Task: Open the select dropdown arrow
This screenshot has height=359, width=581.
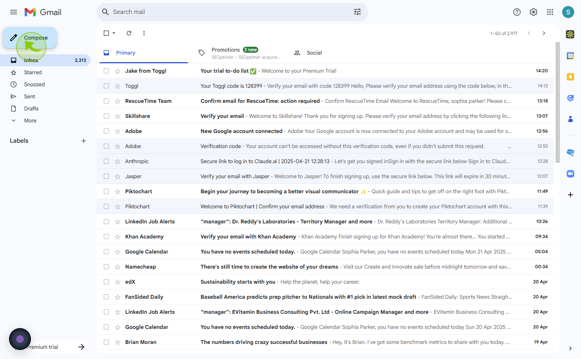Action: point(114,33)
